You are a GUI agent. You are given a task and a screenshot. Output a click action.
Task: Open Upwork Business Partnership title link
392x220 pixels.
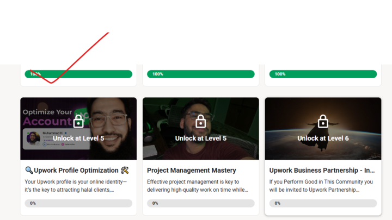point(322,171)
